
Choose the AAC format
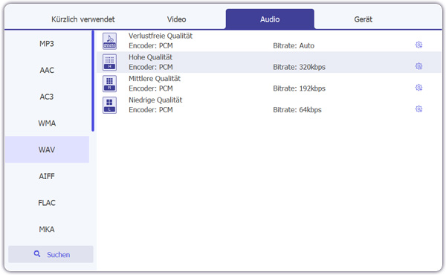tap(47, 70)
